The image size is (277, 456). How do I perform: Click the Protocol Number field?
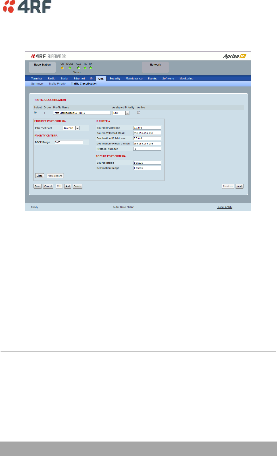tap(147, 149)
